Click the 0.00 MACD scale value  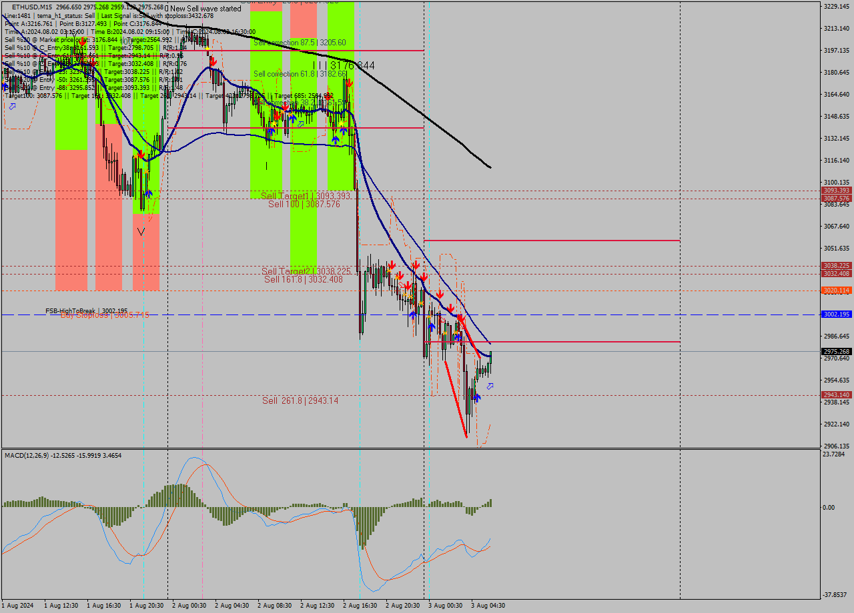pos(829,508)
